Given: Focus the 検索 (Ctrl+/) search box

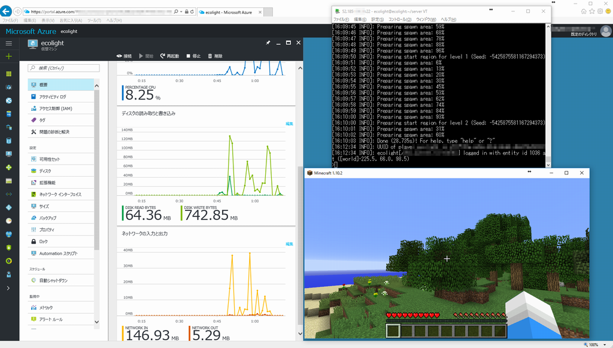Looking at the screenshot, I should pyautogui.click(x=63, y=68).
